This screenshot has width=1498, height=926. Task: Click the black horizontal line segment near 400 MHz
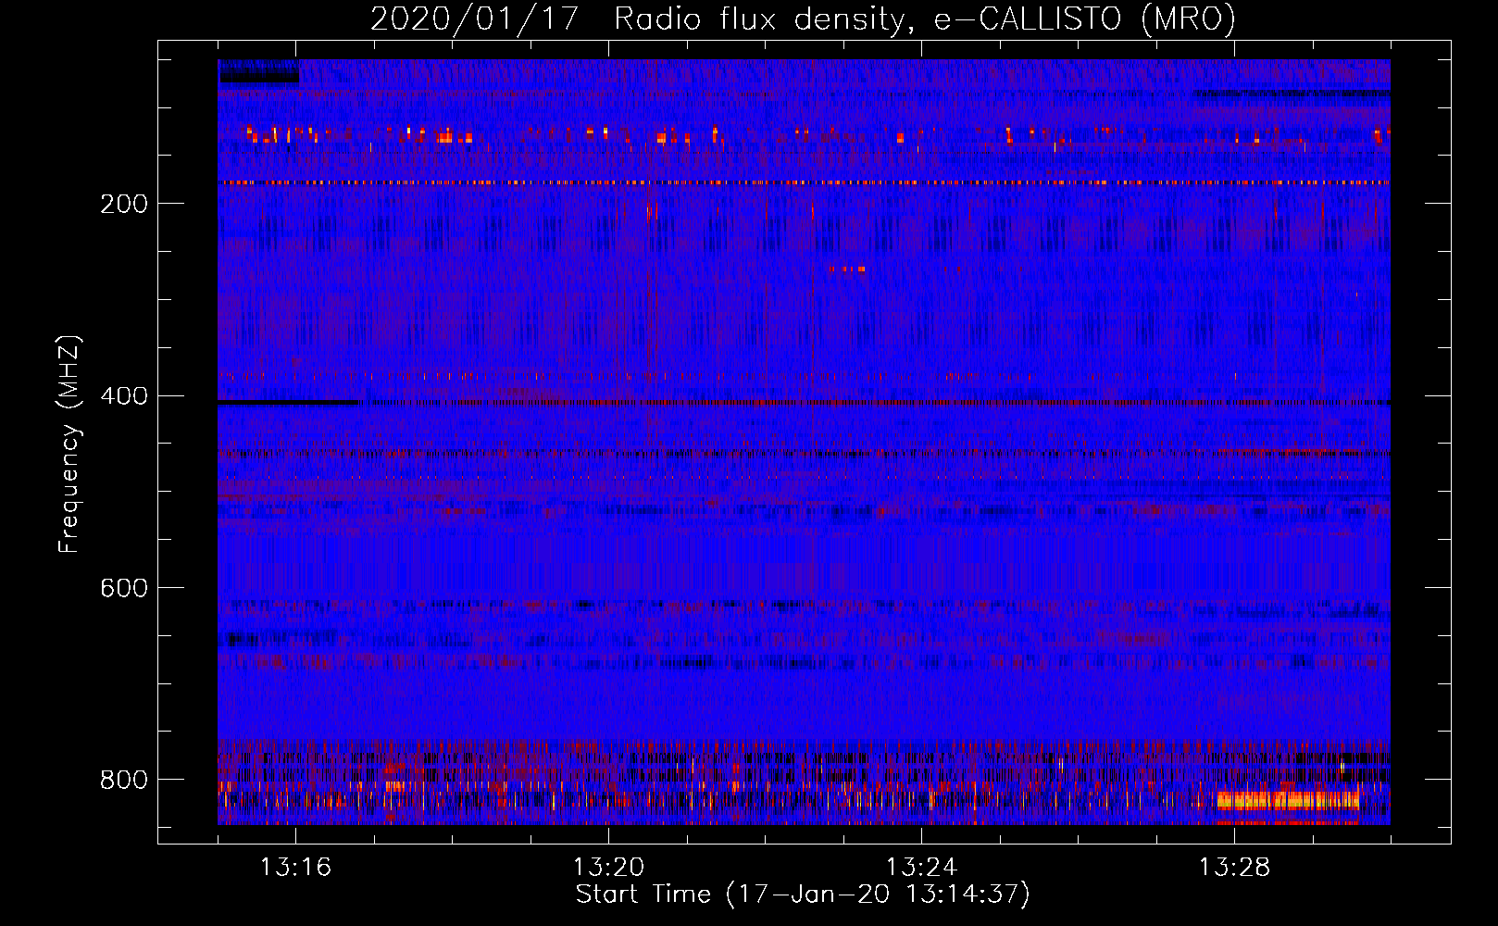click(x=289, y=403)
